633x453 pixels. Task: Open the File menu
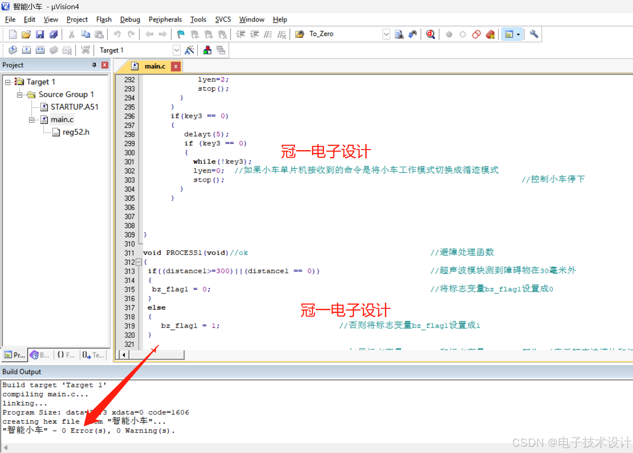coord(10,20)
